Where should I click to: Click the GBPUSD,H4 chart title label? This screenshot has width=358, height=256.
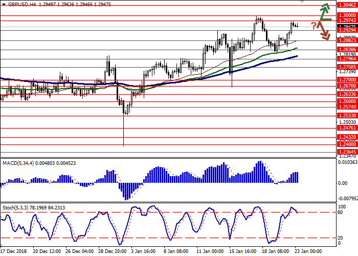[16, 3]
